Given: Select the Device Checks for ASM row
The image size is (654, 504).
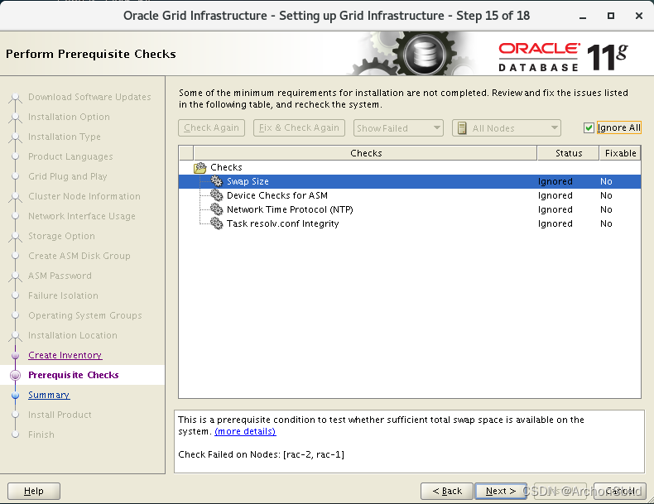Looking at the screenshot, I should coord(410,195).
